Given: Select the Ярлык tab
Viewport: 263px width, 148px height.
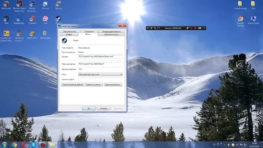Looking at the screenshot, I should pyautogui.click(x=88, y=34).
